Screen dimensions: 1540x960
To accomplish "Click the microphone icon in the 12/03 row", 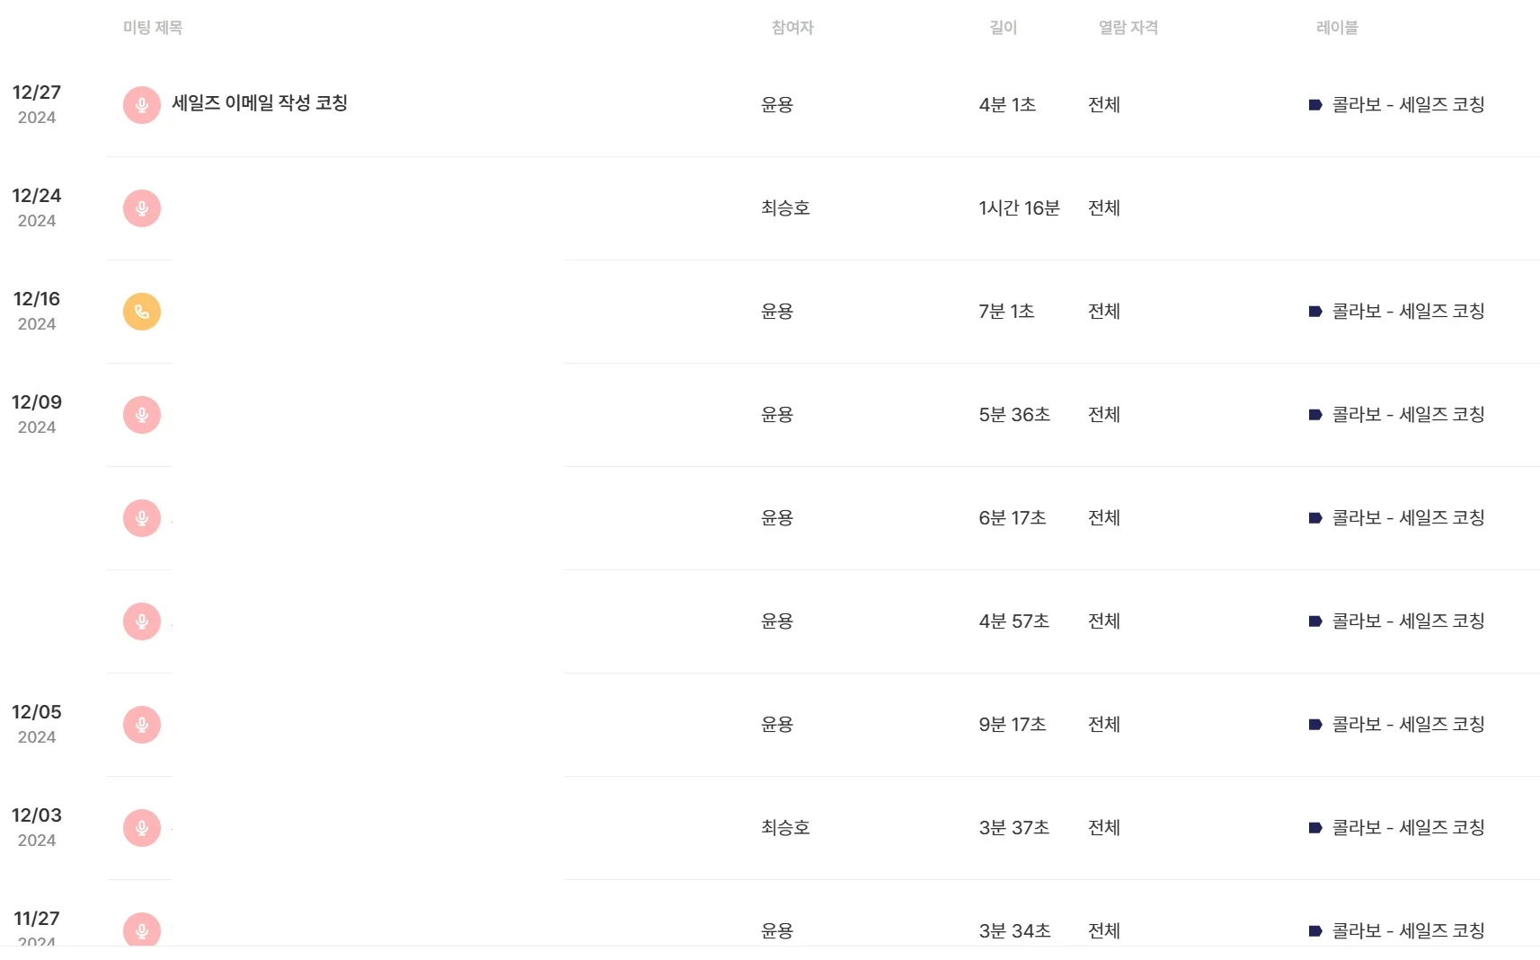I will click(142, 828).
